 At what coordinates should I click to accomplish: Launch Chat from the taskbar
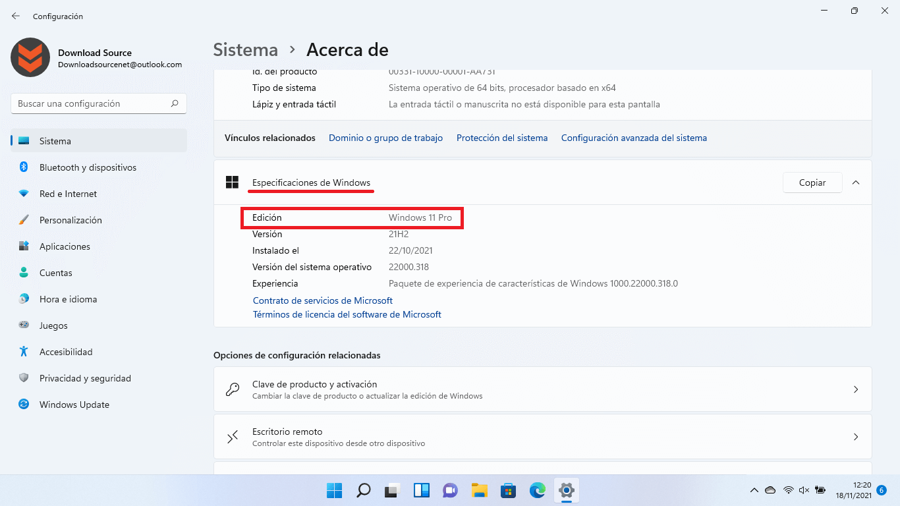click(450, 490)
